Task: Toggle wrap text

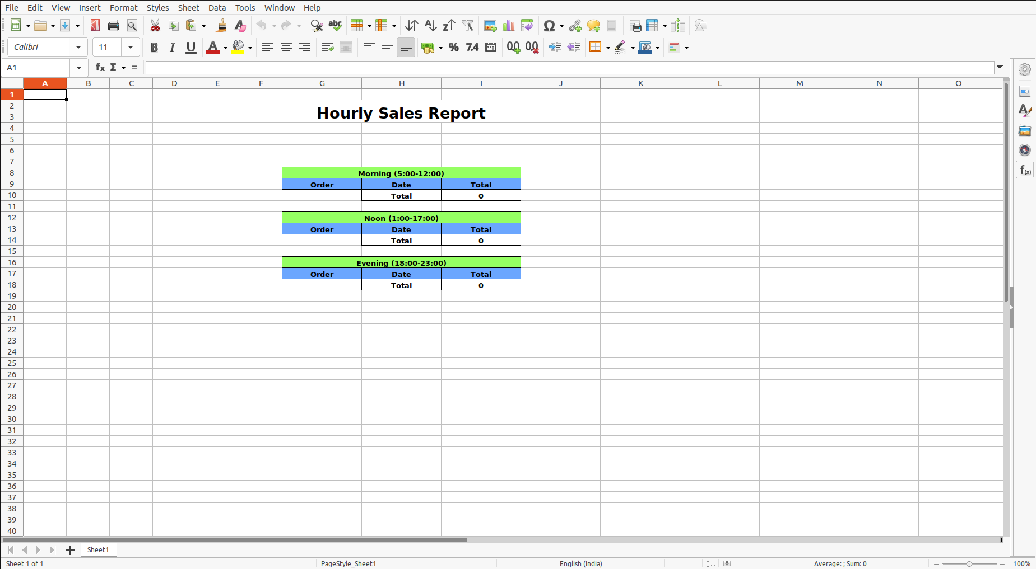Action: click(328, 47)
